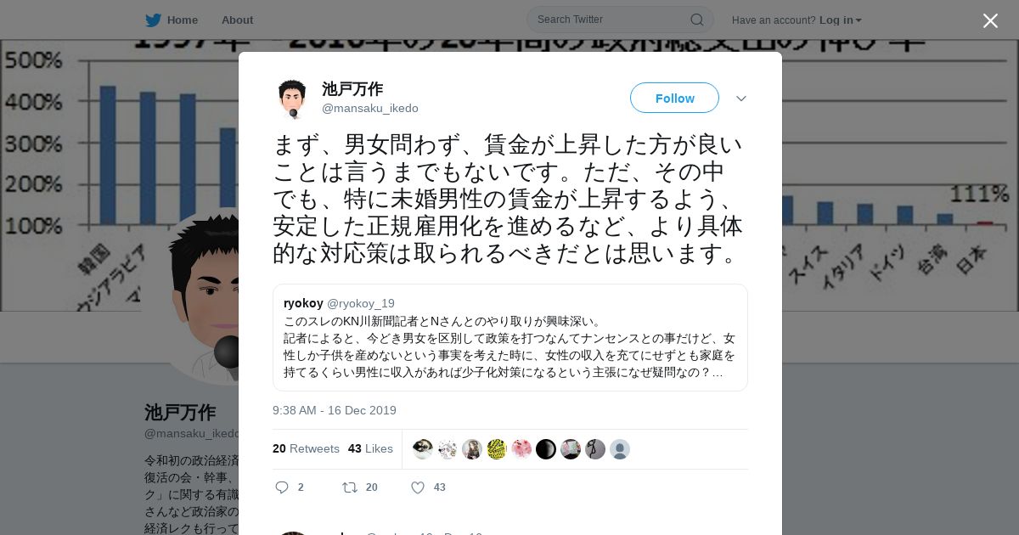Click the 9:38 AM tweet timestamp

point(335,410)
